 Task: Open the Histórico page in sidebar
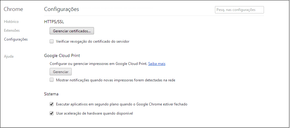pyautogui.click(x=11, y=22)
